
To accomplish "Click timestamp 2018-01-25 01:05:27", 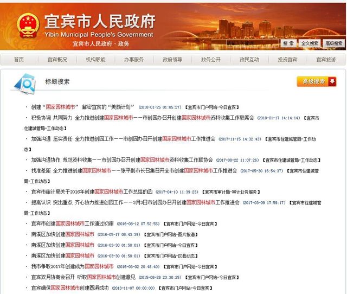I will pos(160,107).
